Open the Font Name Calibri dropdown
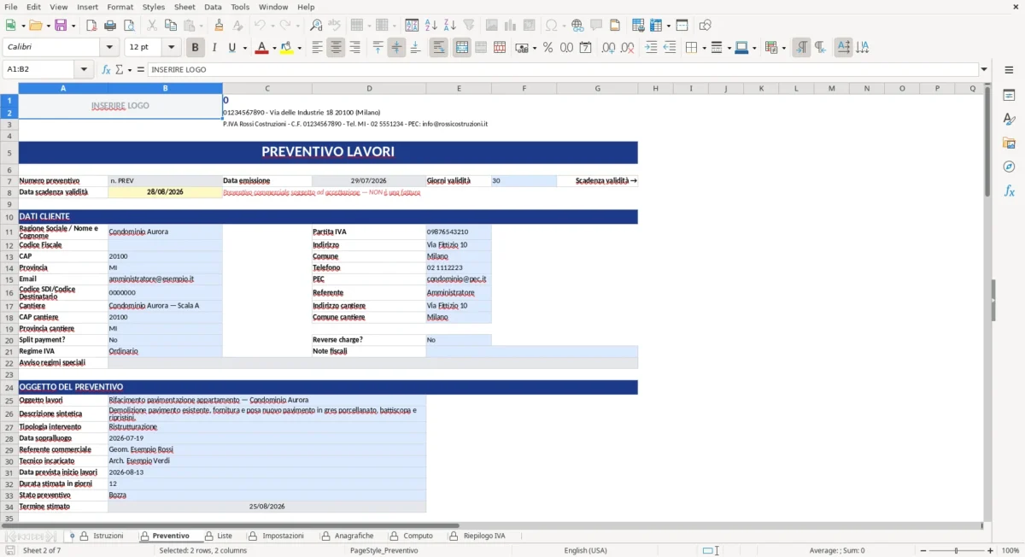This screenshot has height=557, width=1025. click(x=109, y=48)
